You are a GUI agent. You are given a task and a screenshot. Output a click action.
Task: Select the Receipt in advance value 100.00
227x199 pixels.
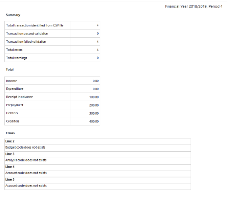click(94, 97)
